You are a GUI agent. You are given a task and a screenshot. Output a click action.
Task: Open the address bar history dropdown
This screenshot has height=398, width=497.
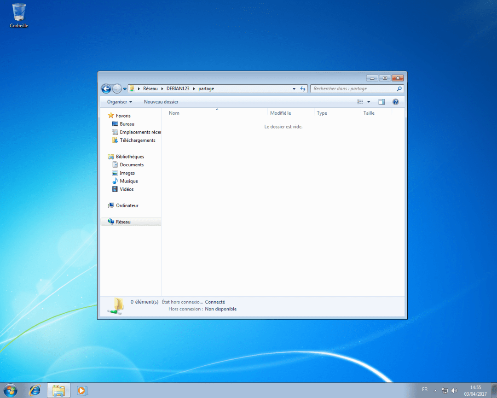tap(293, 88)
